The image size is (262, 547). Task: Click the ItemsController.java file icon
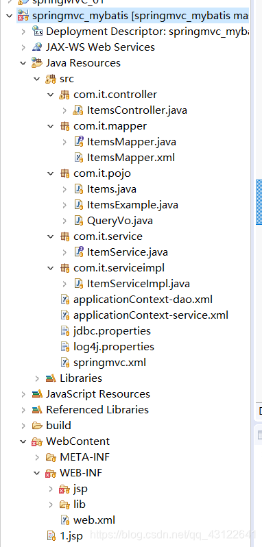tap(78, 110)
